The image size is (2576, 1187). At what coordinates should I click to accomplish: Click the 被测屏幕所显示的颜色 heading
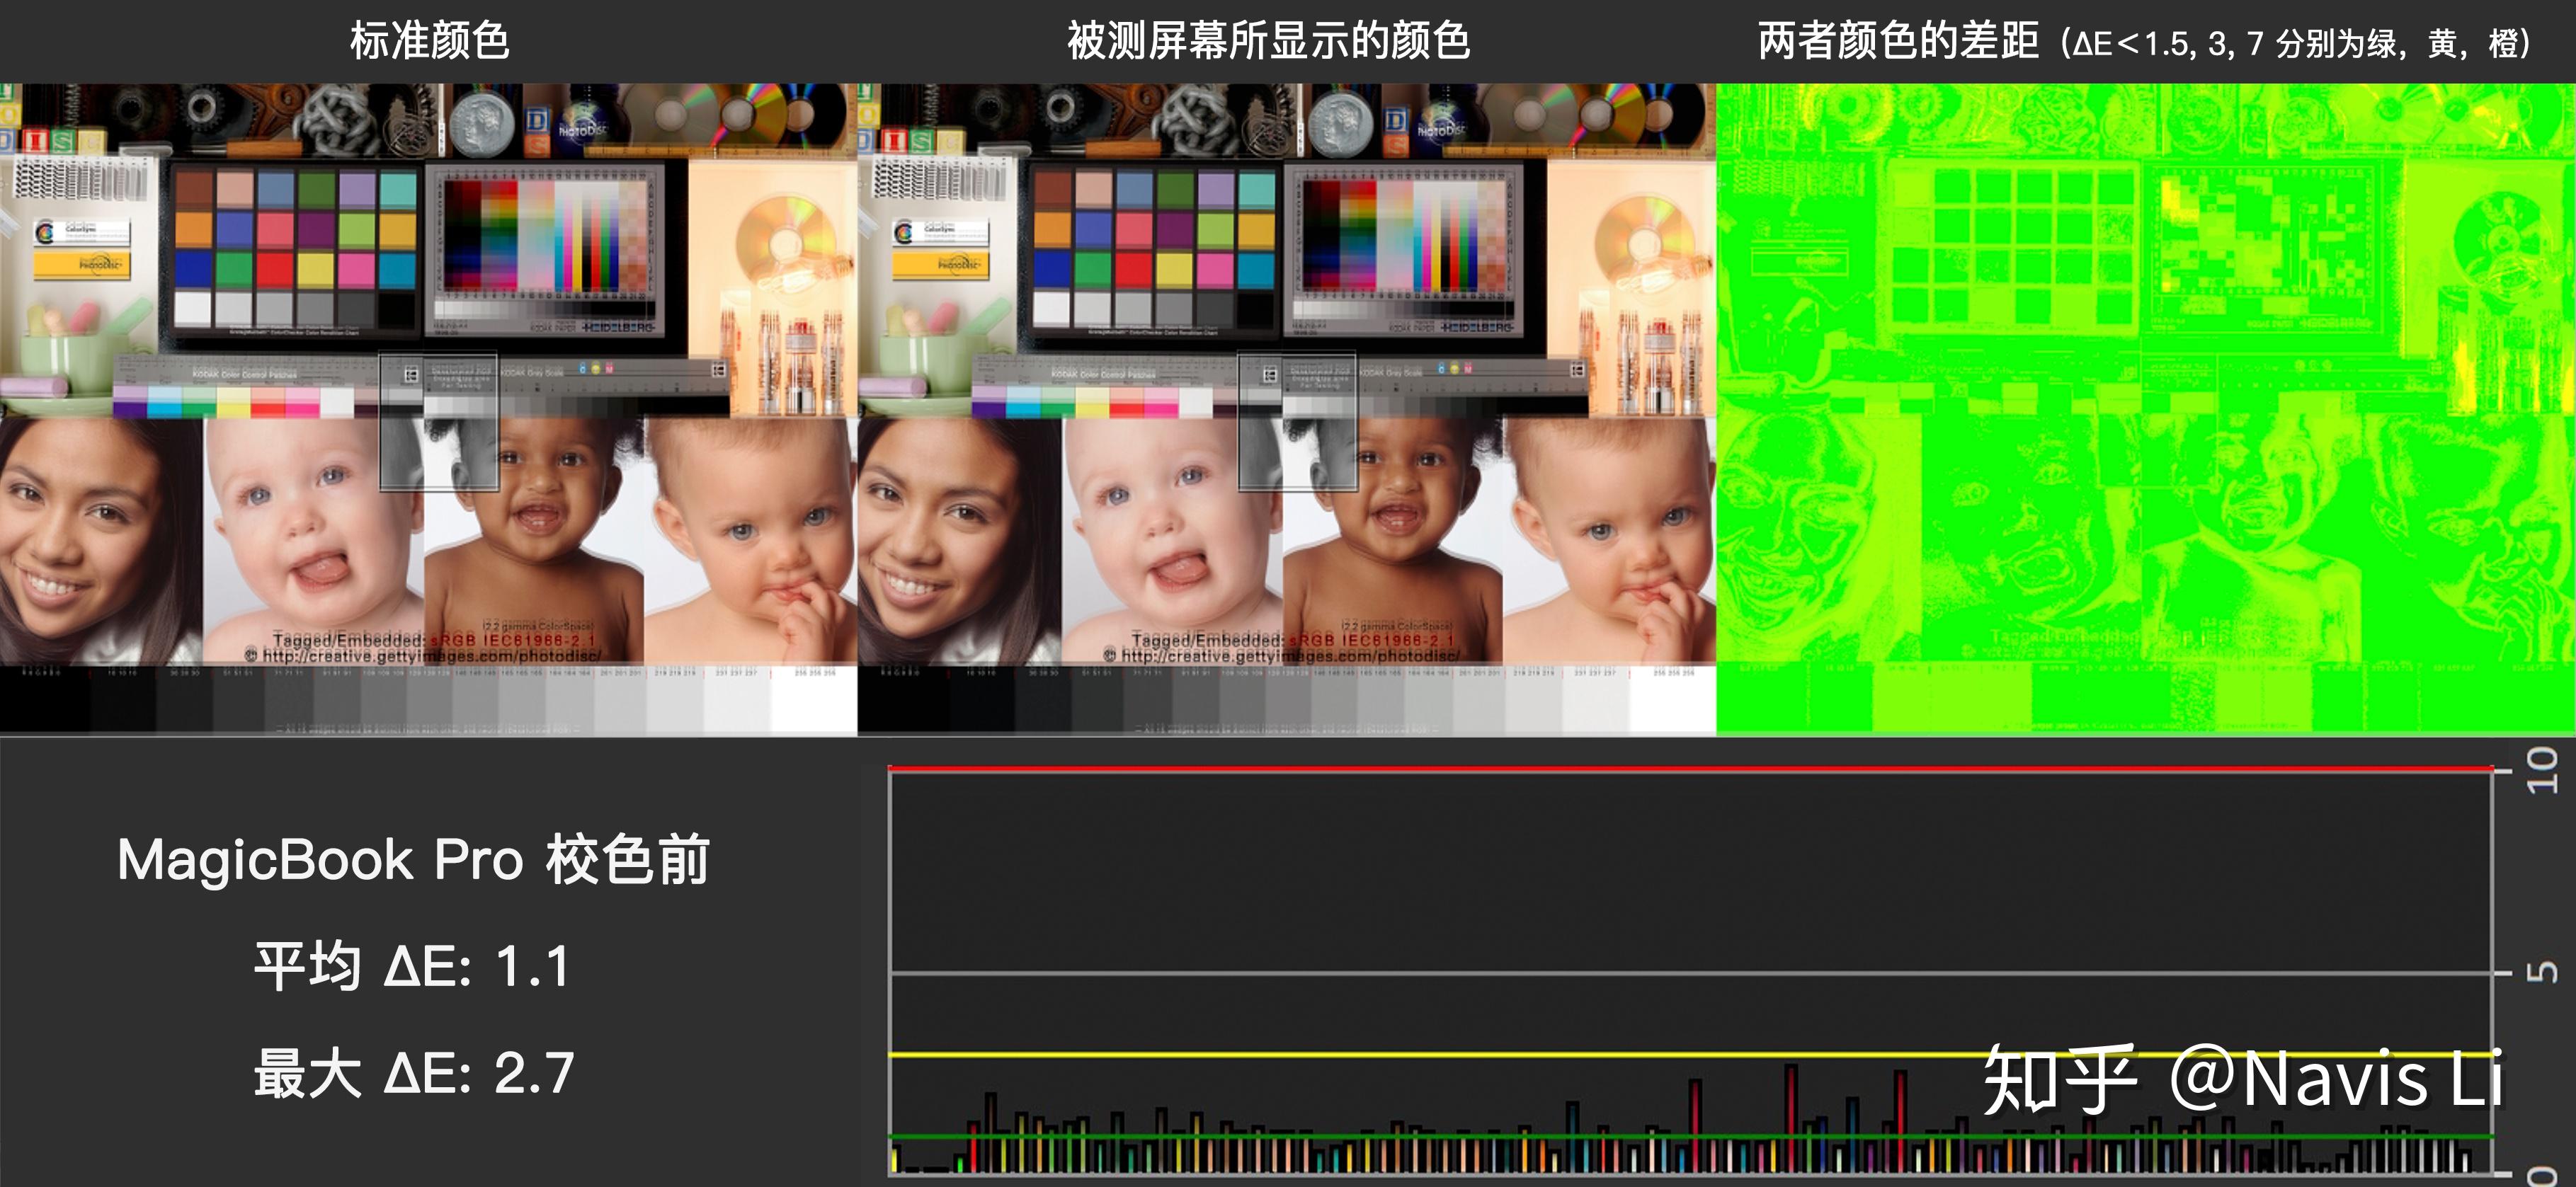pyautogui.click(x=1268, y=42)
